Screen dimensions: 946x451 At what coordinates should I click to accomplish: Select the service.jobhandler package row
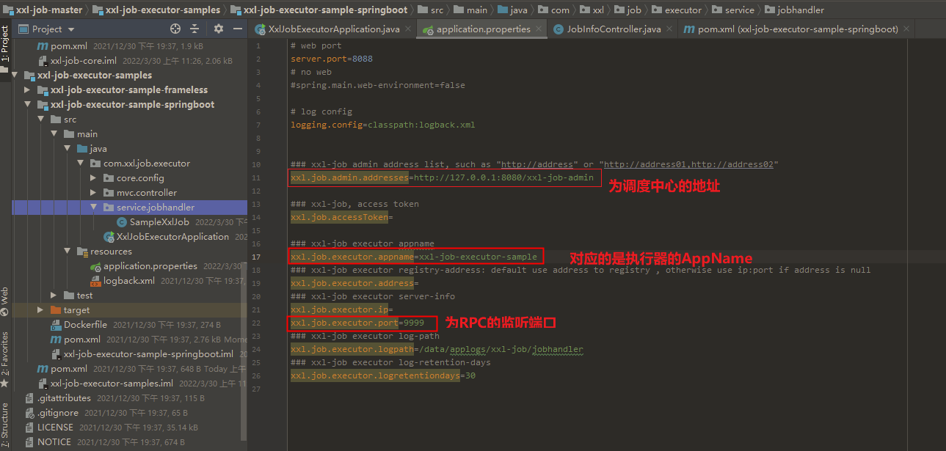129,208
